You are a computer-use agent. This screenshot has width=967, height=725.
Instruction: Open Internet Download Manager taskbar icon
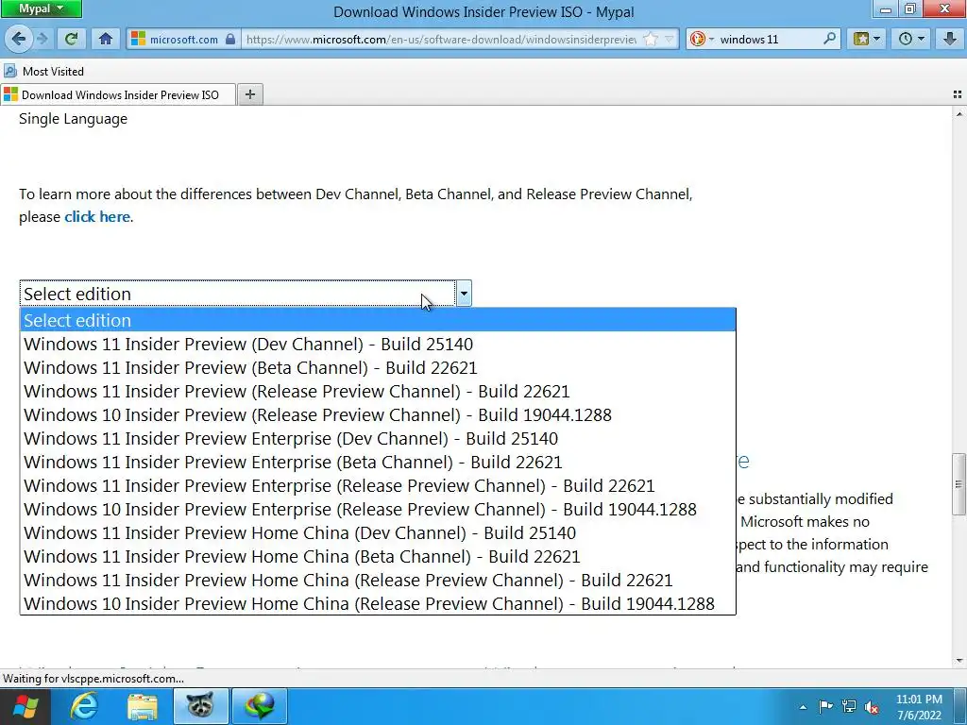(260, 706)
